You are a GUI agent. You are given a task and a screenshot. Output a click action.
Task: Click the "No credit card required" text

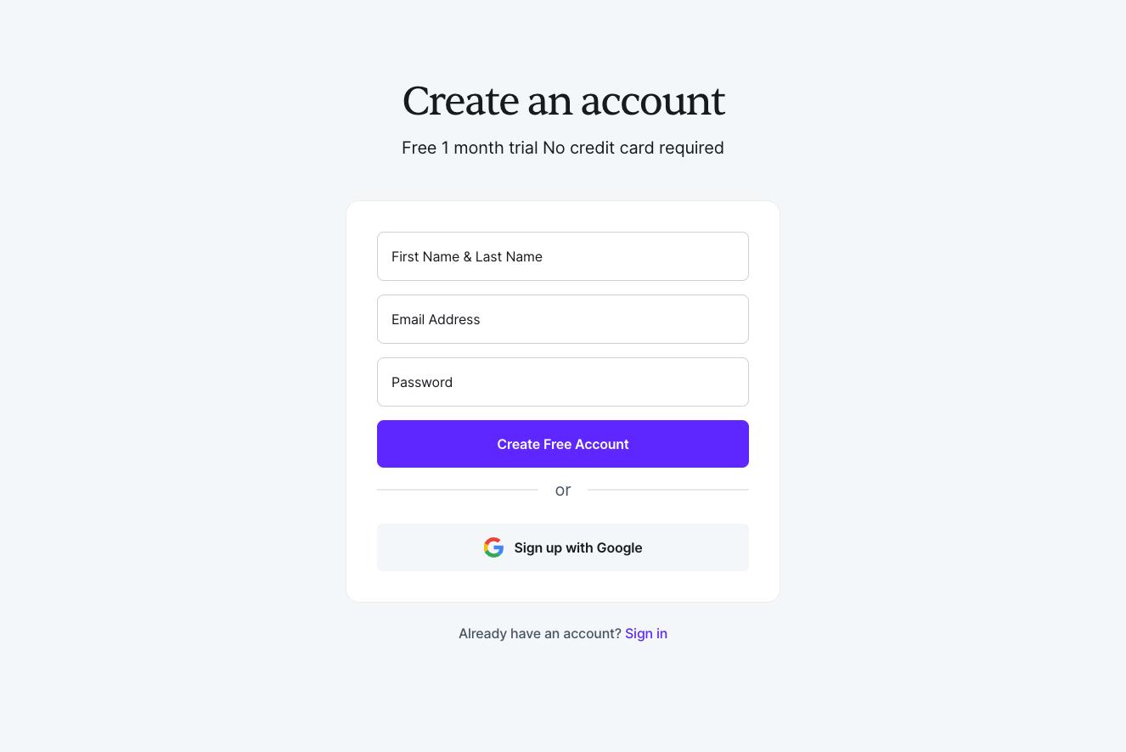633,148
